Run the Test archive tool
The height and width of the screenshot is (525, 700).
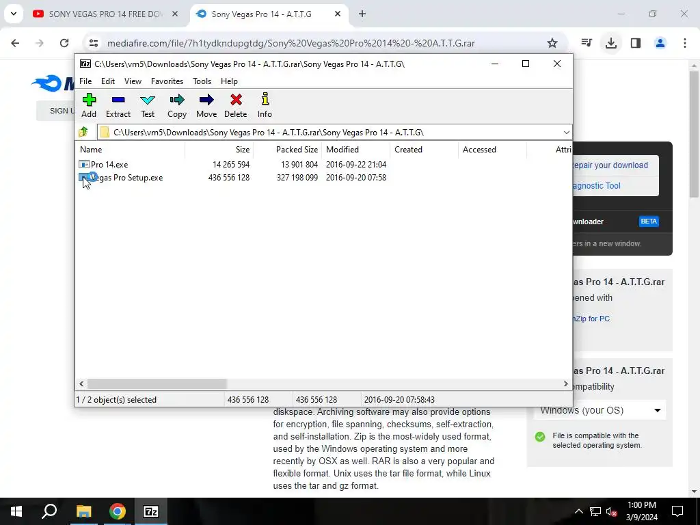coord(148,100)
